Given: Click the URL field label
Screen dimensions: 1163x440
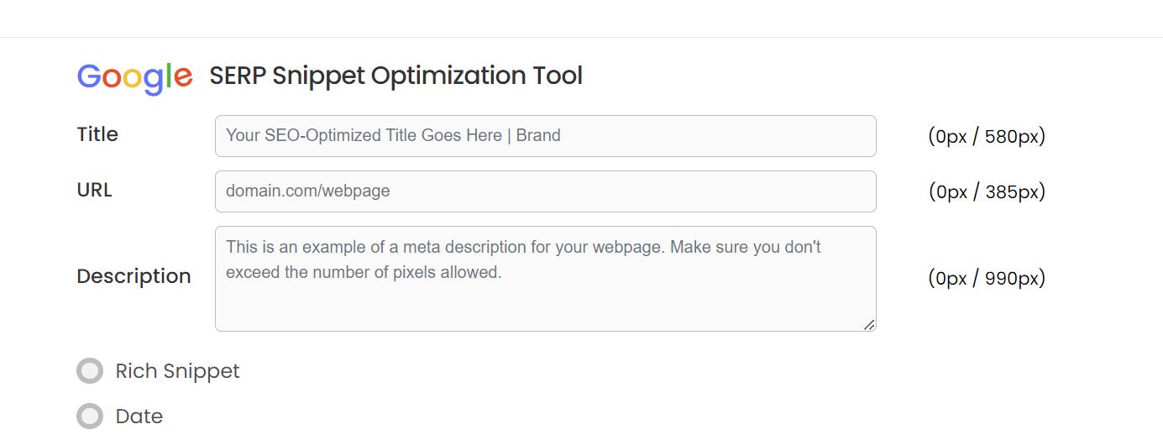Looking at the screenshot, I should 94,190.
